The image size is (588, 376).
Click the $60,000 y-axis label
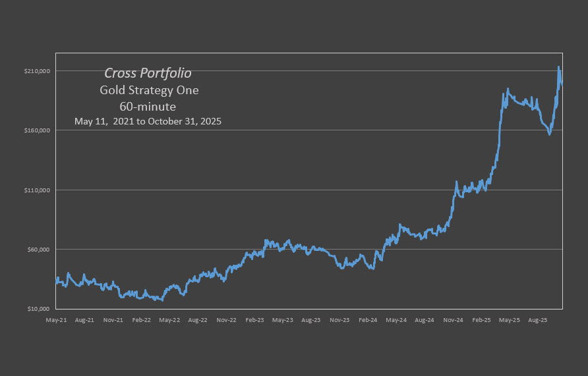click(40, 250)
